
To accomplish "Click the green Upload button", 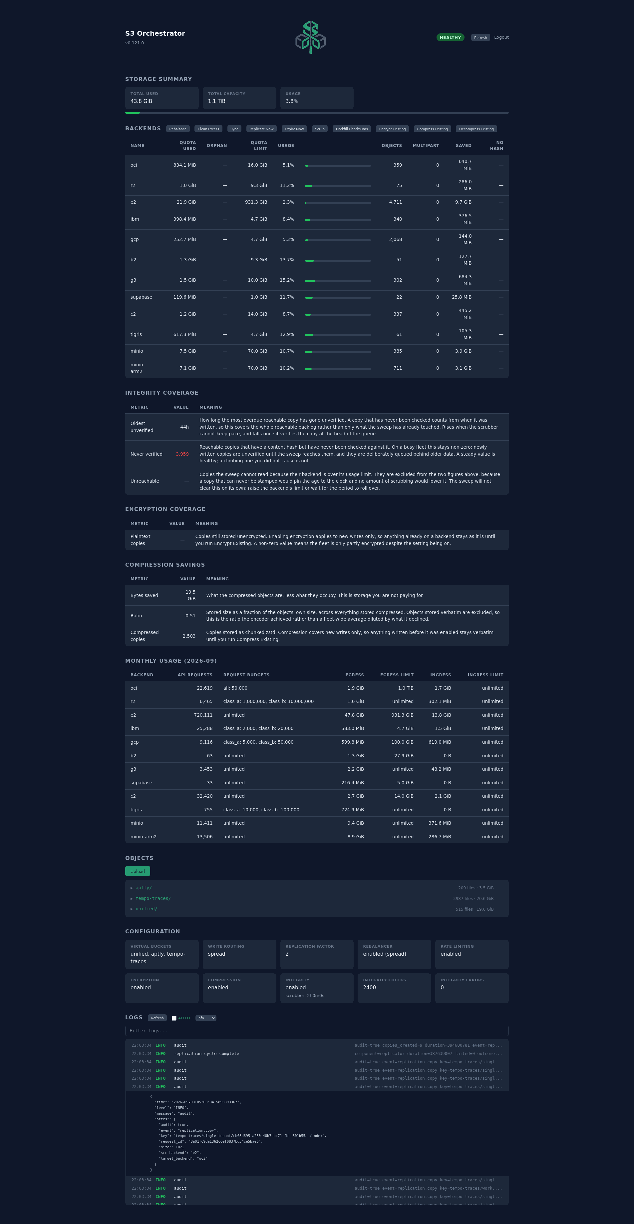I will [138, 871].
